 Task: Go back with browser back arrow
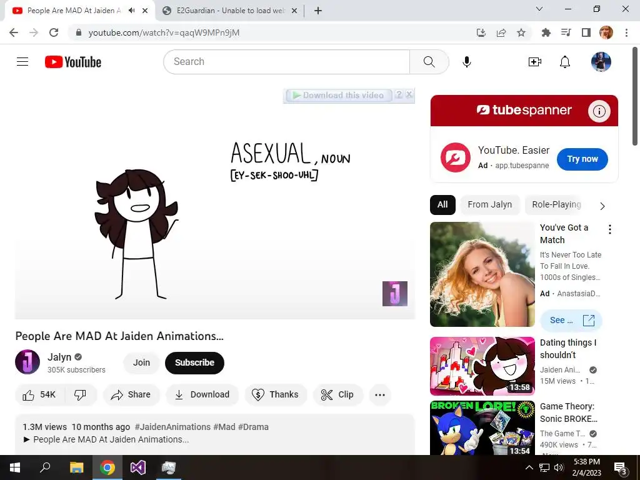(x=14, y=32)
